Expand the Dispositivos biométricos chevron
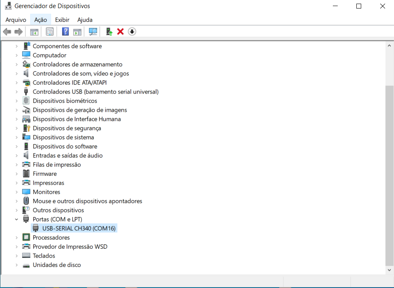 [x=17, y=101]
